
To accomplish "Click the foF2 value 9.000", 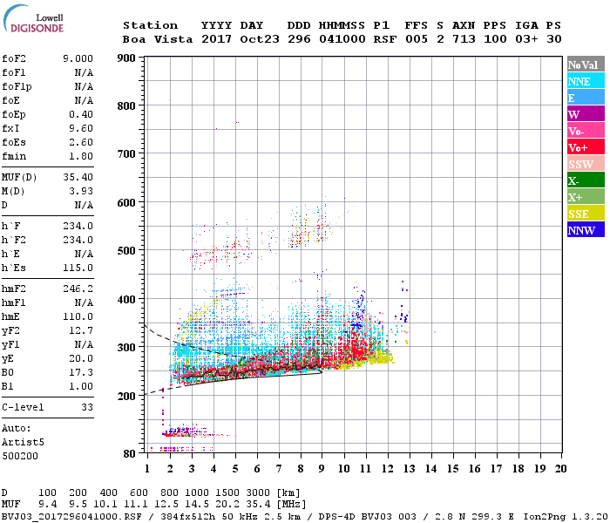I will coord(78,58).
